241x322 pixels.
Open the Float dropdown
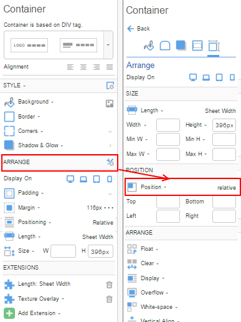point(149,249)
